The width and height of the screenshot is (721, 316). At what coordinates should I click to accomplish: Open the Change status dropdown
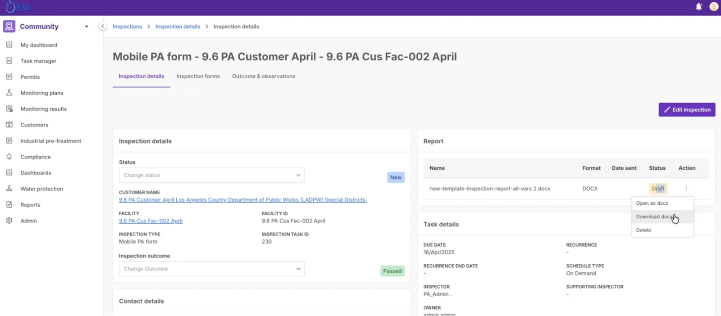tap(211, 175)
